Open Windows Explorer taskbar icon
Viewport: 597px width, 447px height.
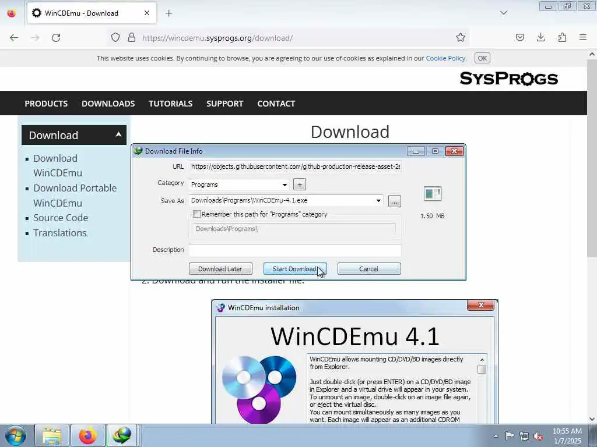52,435
